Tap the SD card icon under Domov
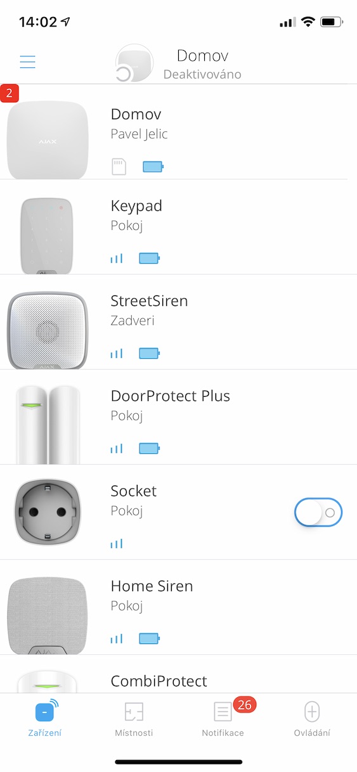The image size is (357, 772). [x=119, y=167]
